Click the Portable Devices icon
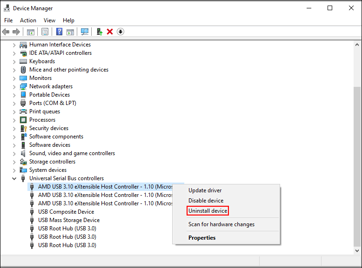This screenshot has height=268, width=362. click(23, 95)
